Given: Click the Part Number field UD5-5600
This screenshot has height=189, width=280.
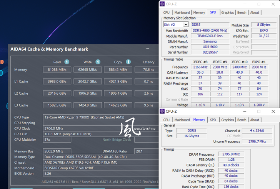Looking at the screenshot, I should pos(207,47).
